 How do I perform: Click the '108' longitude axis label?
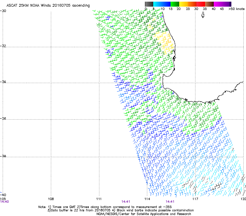click(x=51, y=199)
